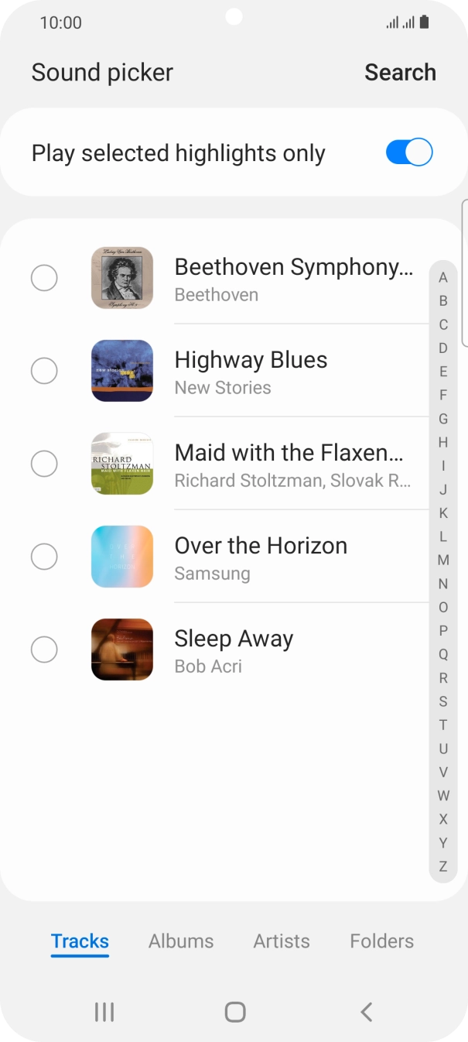Select the Over the Horizon radio button
This screenshot has height=1042, width=468.
pos(44,557)
